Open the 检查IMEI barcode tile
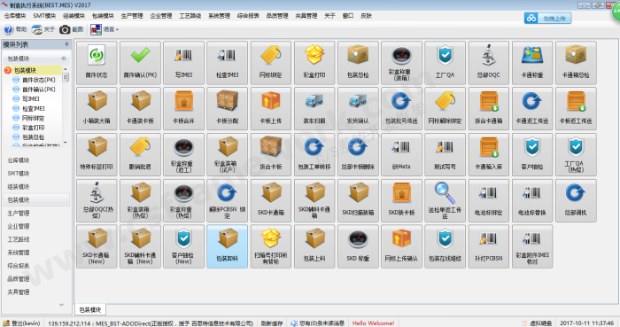620x327 pixels. (x=228, y=62)
